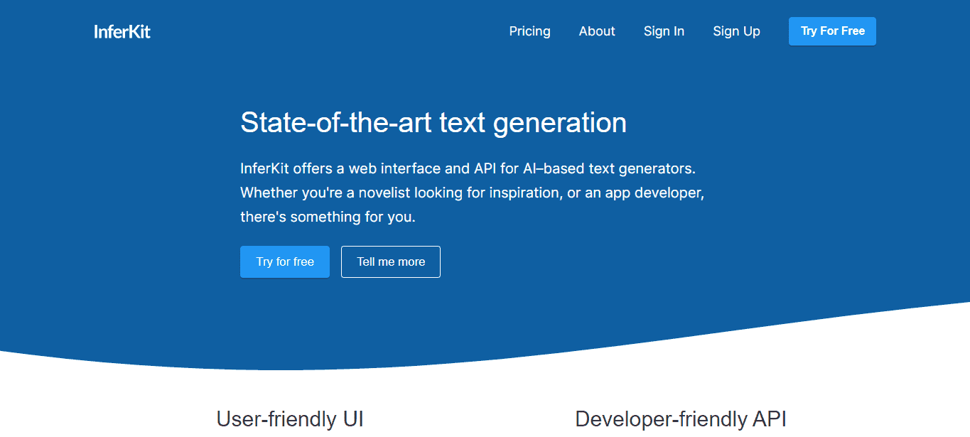Click Sign In in the navigation bar

coord(663,31)
